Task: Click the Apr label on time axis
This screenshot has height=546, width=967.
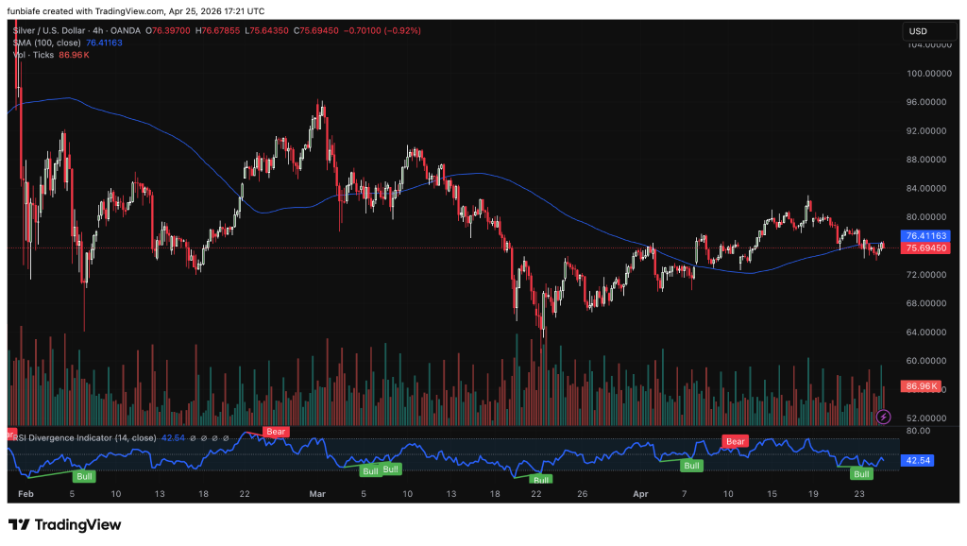Action: tap(641, 494)
